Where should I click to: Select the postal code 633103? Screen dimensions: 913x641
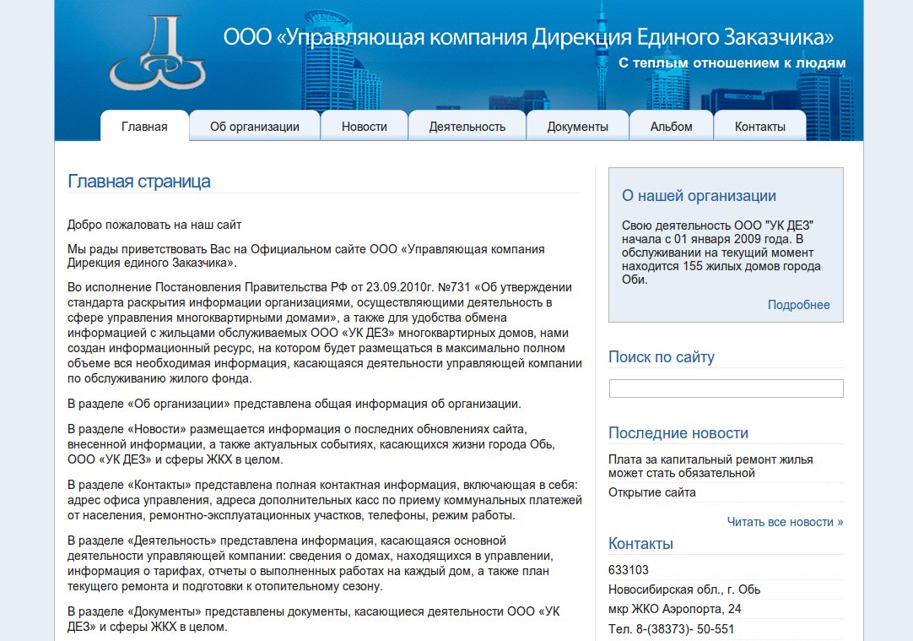(629, 570)
